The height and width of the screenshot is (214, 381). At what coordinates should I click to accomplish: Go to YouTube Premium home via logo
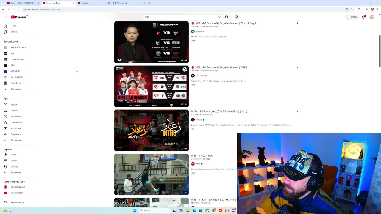(x=19, y=17)
